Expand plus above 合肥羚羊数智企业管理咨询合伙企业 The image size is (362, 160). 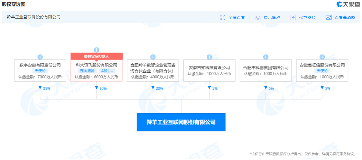tap(153, 57)
